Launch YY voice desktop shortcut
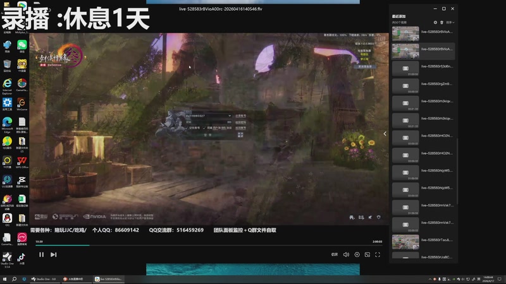506x284 pixels. pyautogui.click(x=22, y=66)
